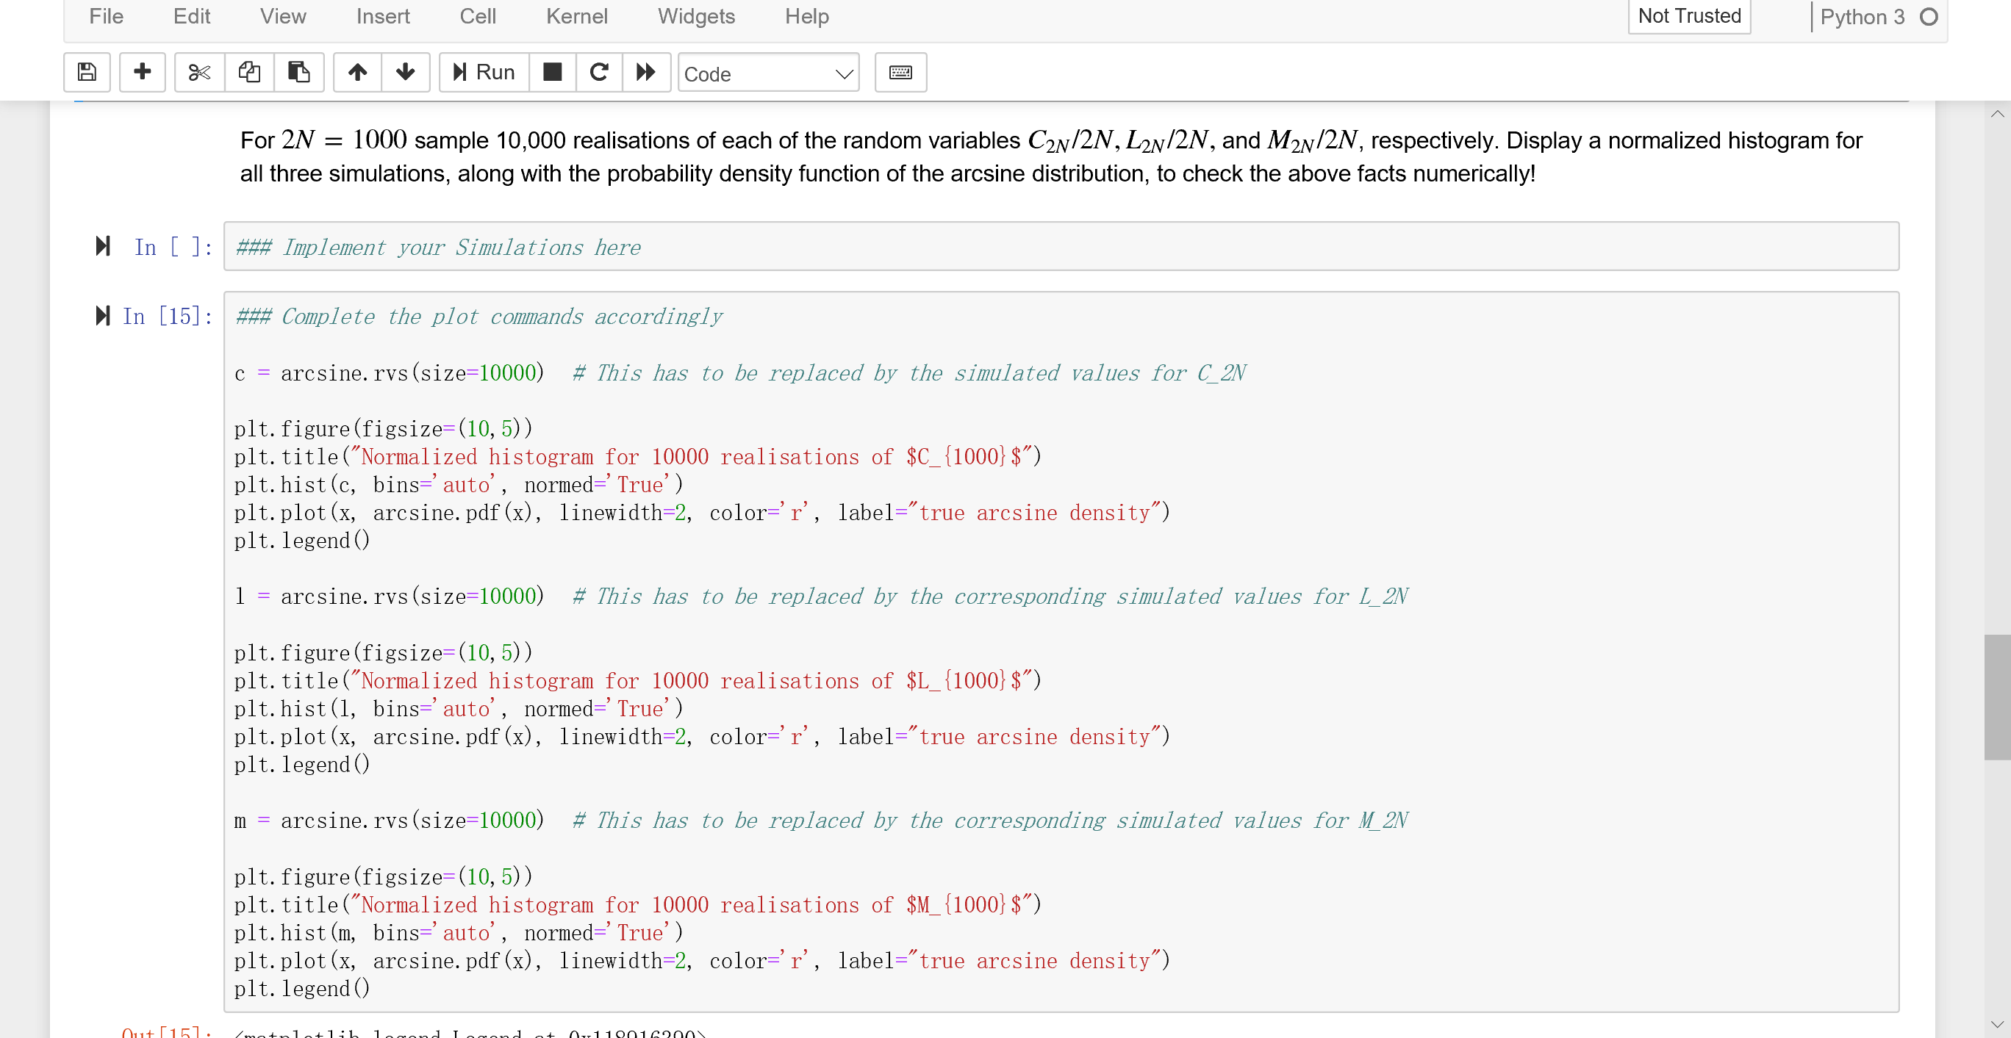Save the notebook
Viewport: 2011px width, 1038px height.
87,73
